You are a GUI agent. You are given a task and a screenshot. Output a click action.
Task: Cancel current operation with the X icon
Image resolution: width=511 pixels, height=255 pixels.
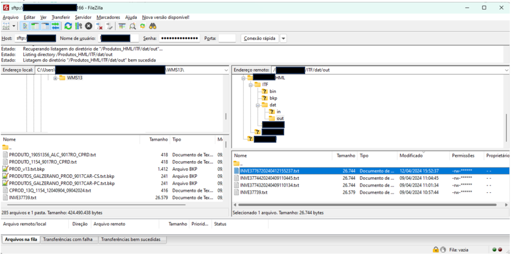pos(89,26)
